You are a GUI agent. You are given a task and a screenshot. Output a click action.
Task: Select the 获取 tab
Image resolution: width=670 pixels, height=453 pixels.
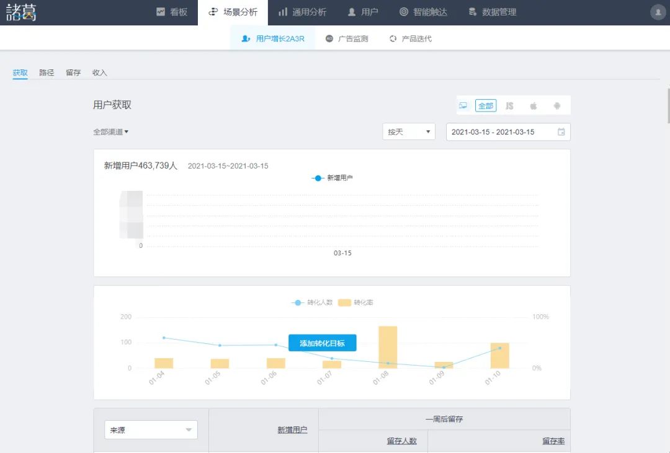(x=20, y=73)
